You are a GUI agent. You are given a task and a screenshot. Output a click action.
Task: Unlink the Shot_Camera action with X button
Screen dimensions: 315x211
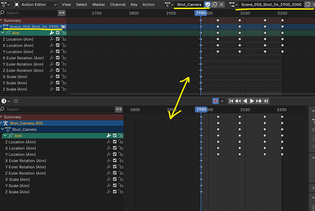click(x=221, y=5)
